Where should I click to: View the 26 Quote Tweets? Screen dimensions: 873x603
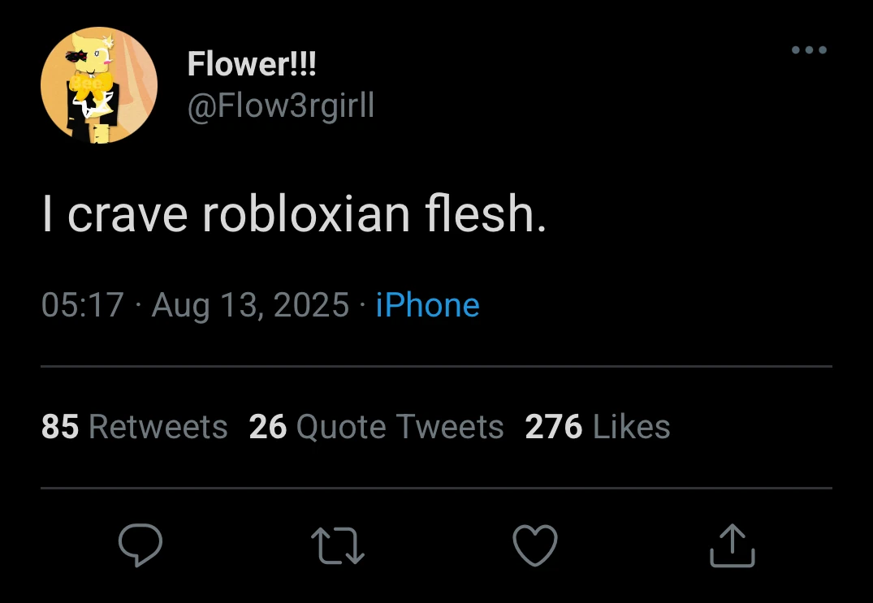376,427
